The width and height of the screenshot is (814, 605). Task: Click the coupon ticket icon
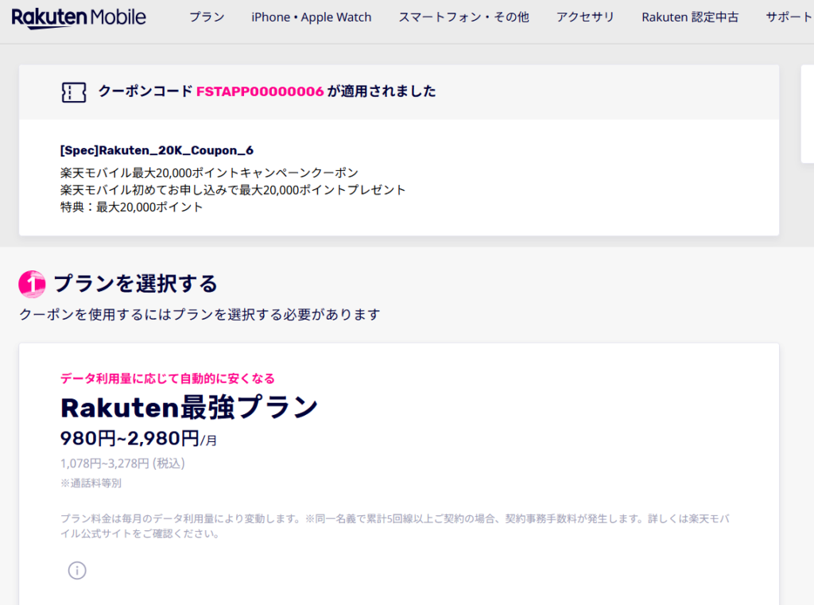pos(74,92)
